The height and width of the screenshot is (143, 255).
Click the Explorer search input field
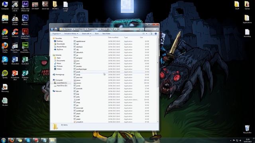pyautogui.click(x=151, y=29)
